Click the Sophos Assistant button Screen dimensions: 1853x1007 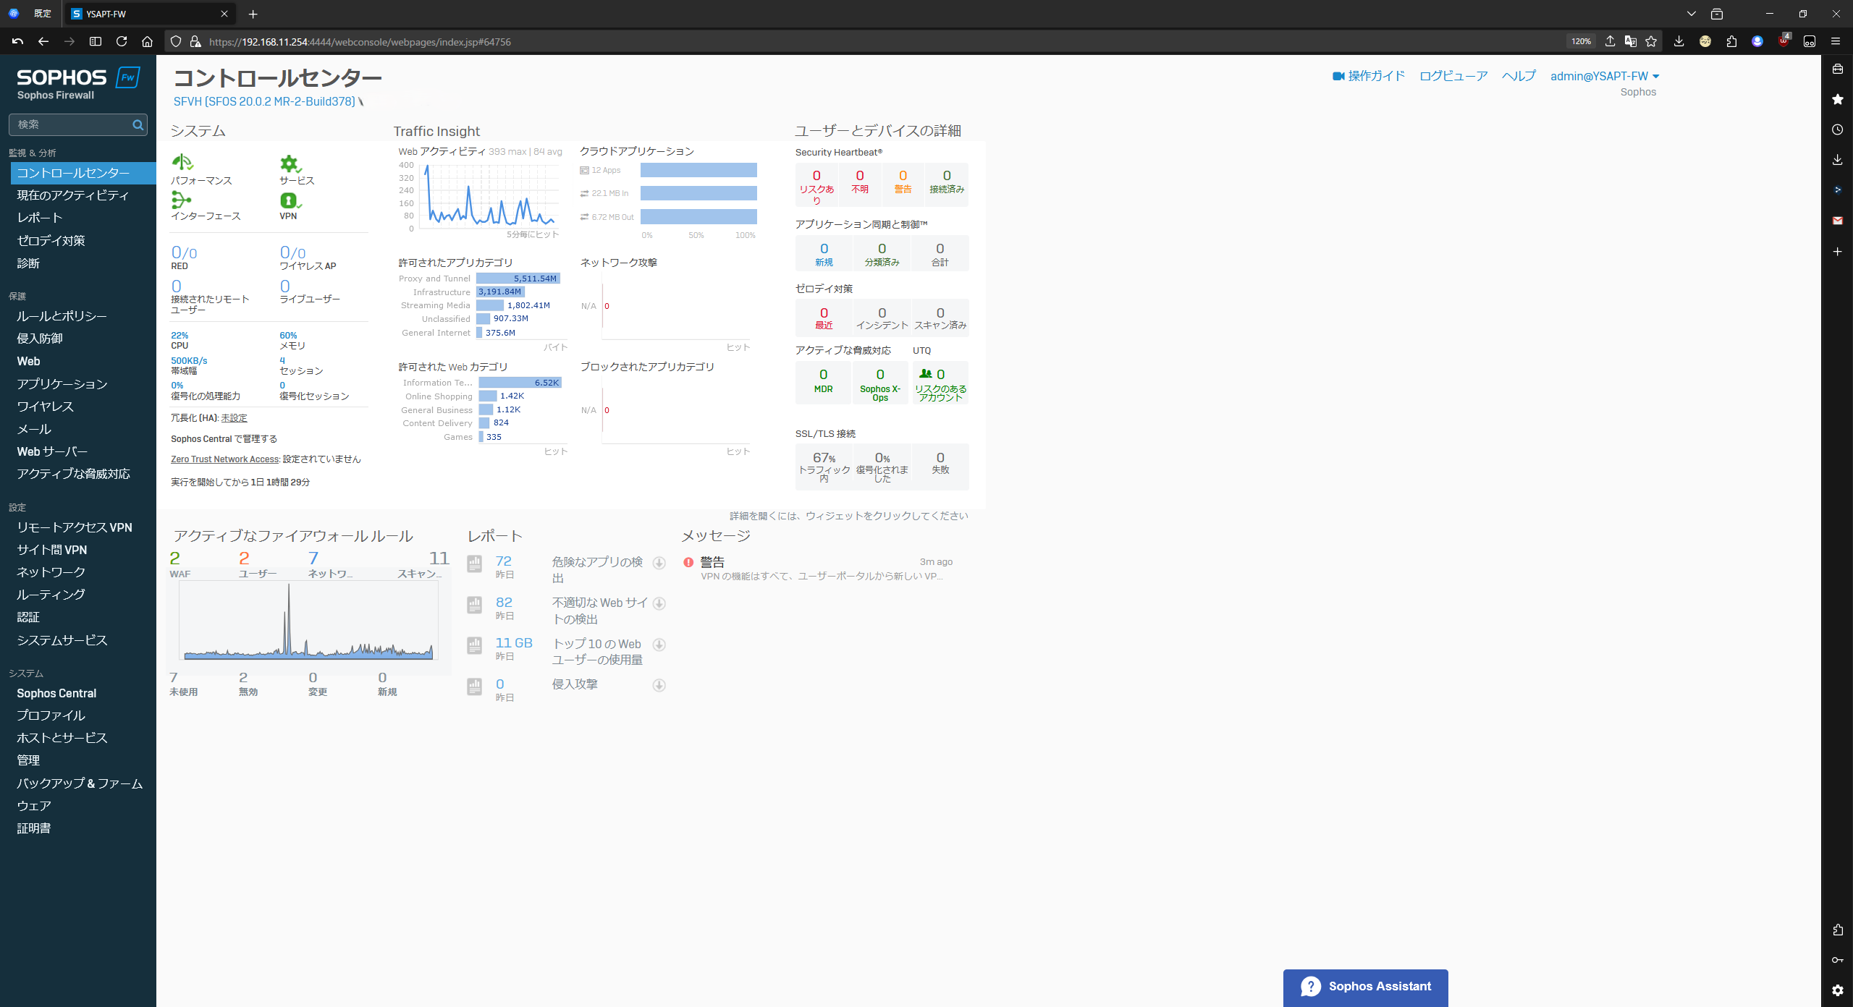[1365, 987]
